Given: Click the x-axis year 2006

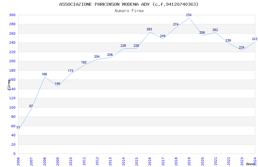Looking at the screenshot, I should 18,162.
